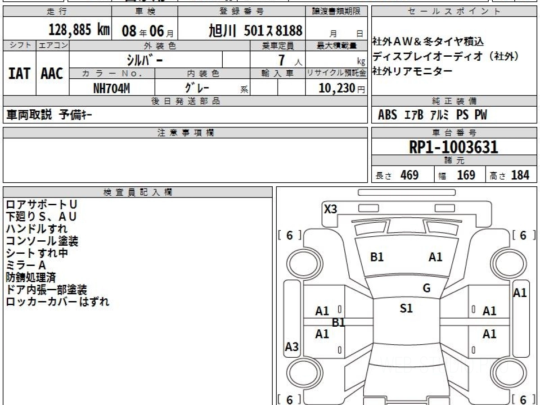The width and height of the screenshot is (540, 405).
Task: Select color number NH704M
Action: pyautogui.click(x=112, y=88)
